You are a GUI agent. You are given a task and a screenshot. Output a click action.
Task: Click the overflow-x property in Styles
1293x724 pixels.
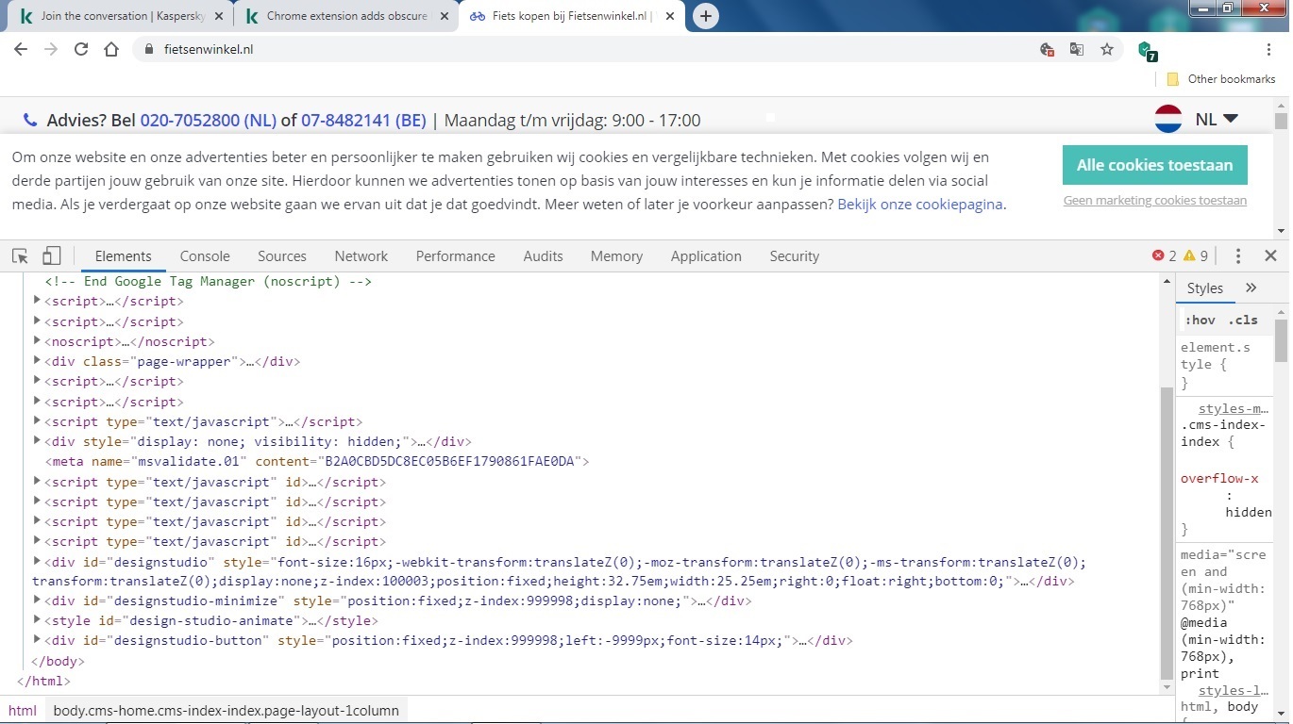1219,478
